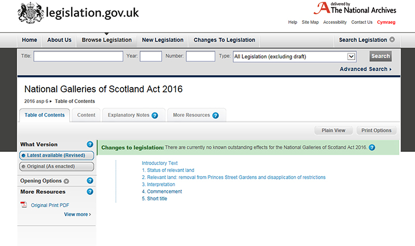Open New Legislation menu item
The image size is (415, 246).
coord(162,40)
